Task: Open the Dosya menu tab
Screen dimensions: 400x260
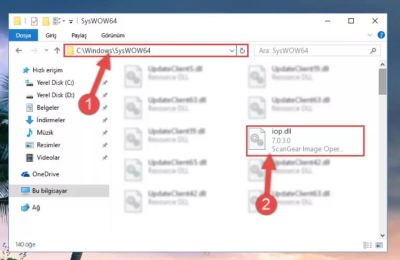Action: 23,35
